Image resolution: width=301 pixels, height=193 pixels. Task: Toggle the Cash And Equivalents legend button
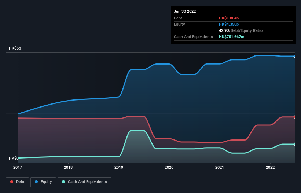84,182
